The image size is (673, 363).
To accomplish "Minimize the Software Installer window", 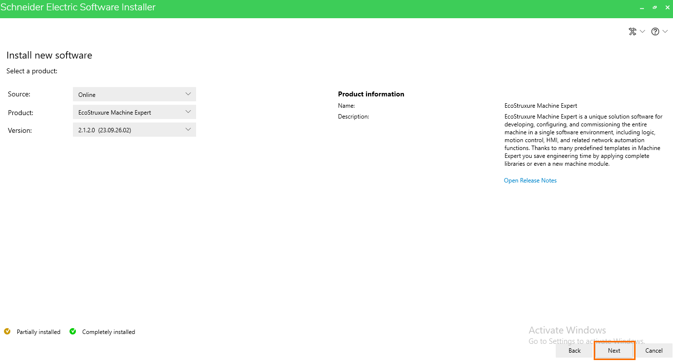I will tap(642, 8).
